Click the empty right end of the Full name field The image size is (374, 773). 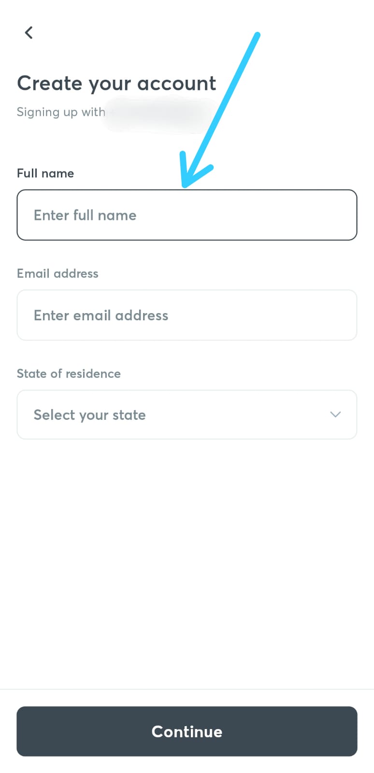click(x=300, y=215)
